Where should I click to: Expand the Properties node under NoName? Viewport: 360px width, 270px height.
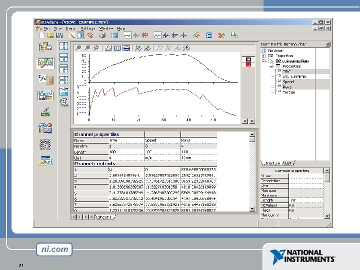tap(263, 56)
